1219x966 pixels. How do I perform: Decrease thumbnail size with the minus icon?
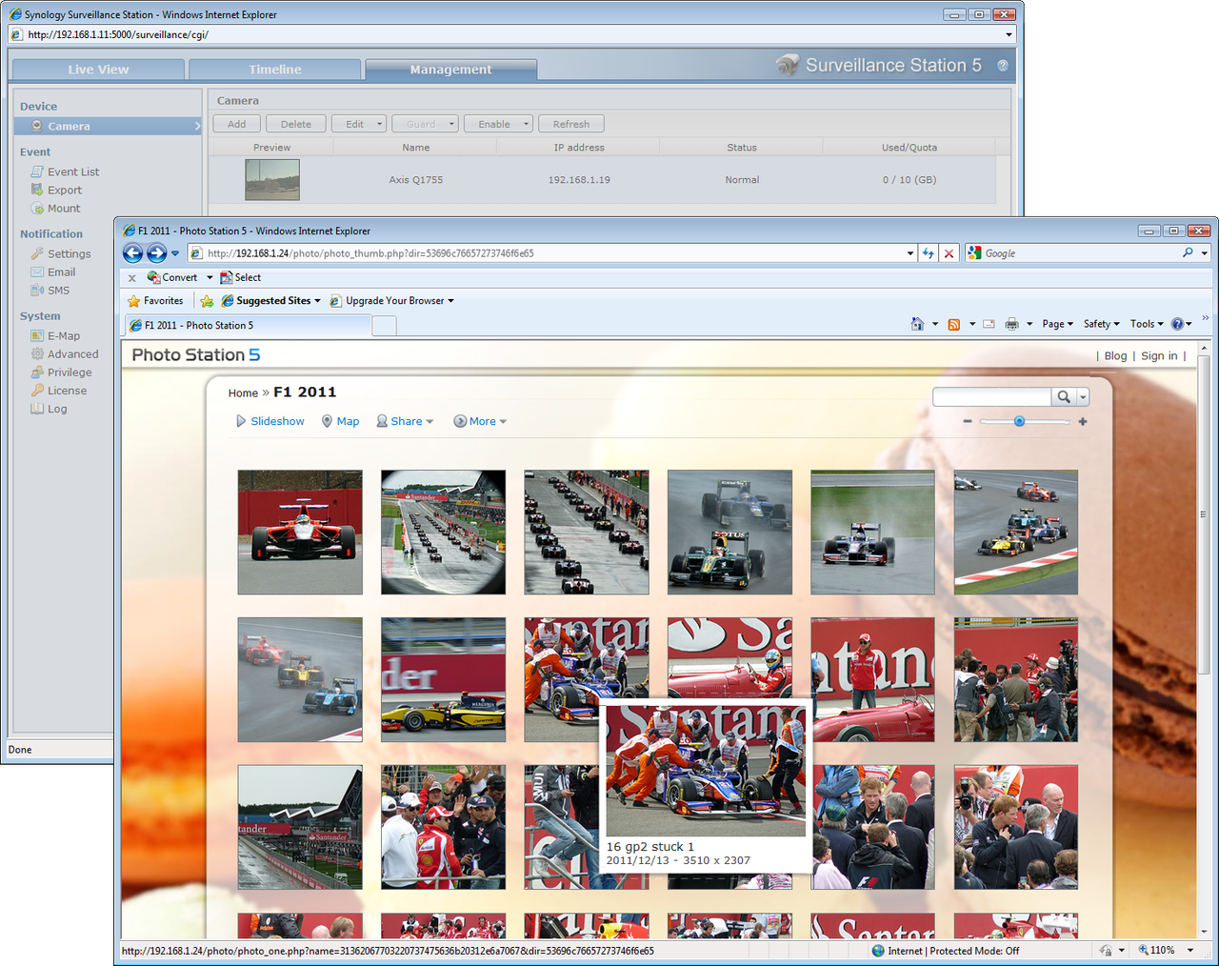coord(968,421)
